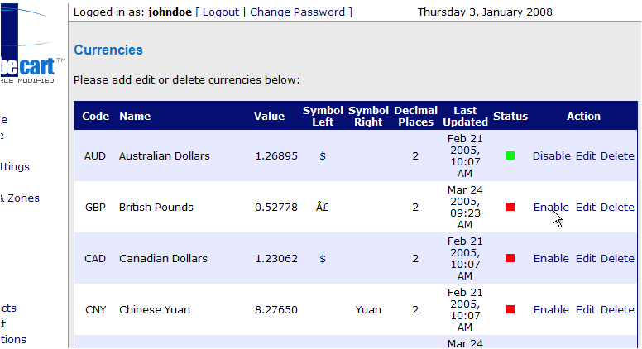
Task: Click the red status indicator for Chinese Yuan
Action: [x=510, y=309]
